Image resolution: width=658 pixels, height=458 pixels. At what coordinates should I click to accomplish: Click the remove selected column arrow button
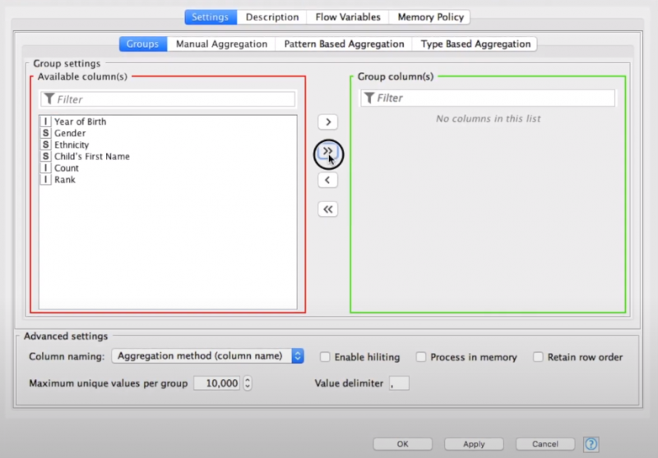[x=327, y=180]
